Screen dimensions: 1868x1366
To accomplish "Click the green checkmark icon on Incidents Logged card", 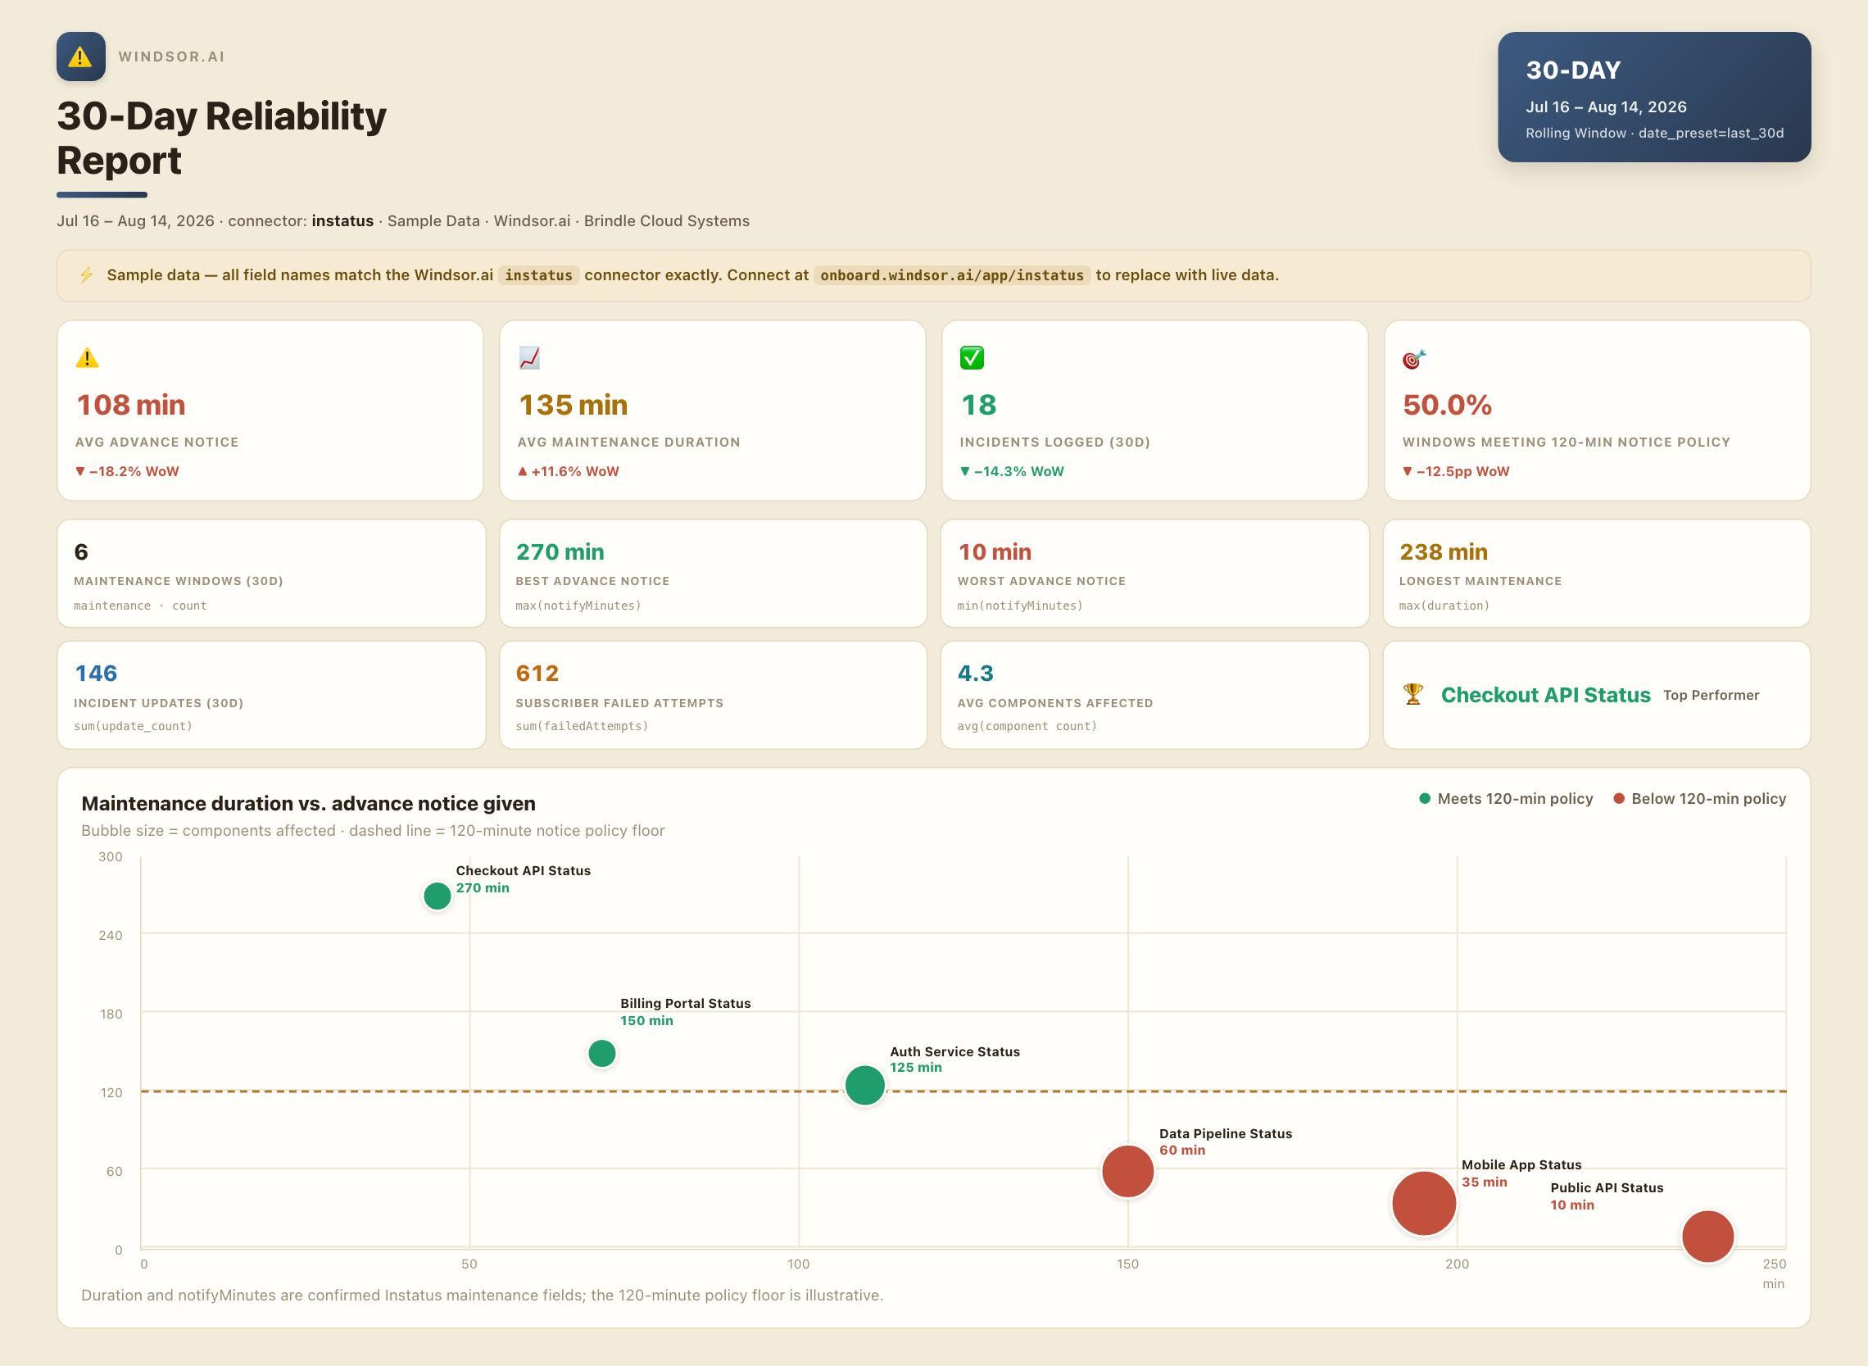I will pyautogui.click(x=971, y=358).
